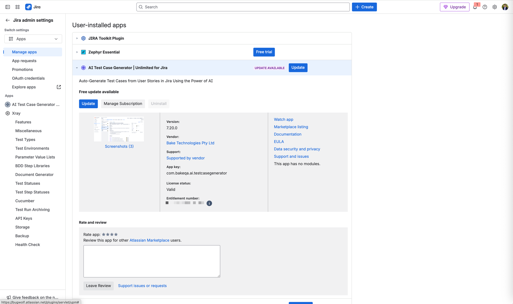Open the Apps switch settings dropdown
Image resolution: width=513 pixels, height=304 pixels.
coord(33,39)
